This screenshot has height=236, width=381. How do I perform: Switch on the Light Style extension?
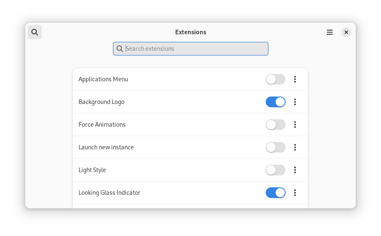[x=275, y=170]
